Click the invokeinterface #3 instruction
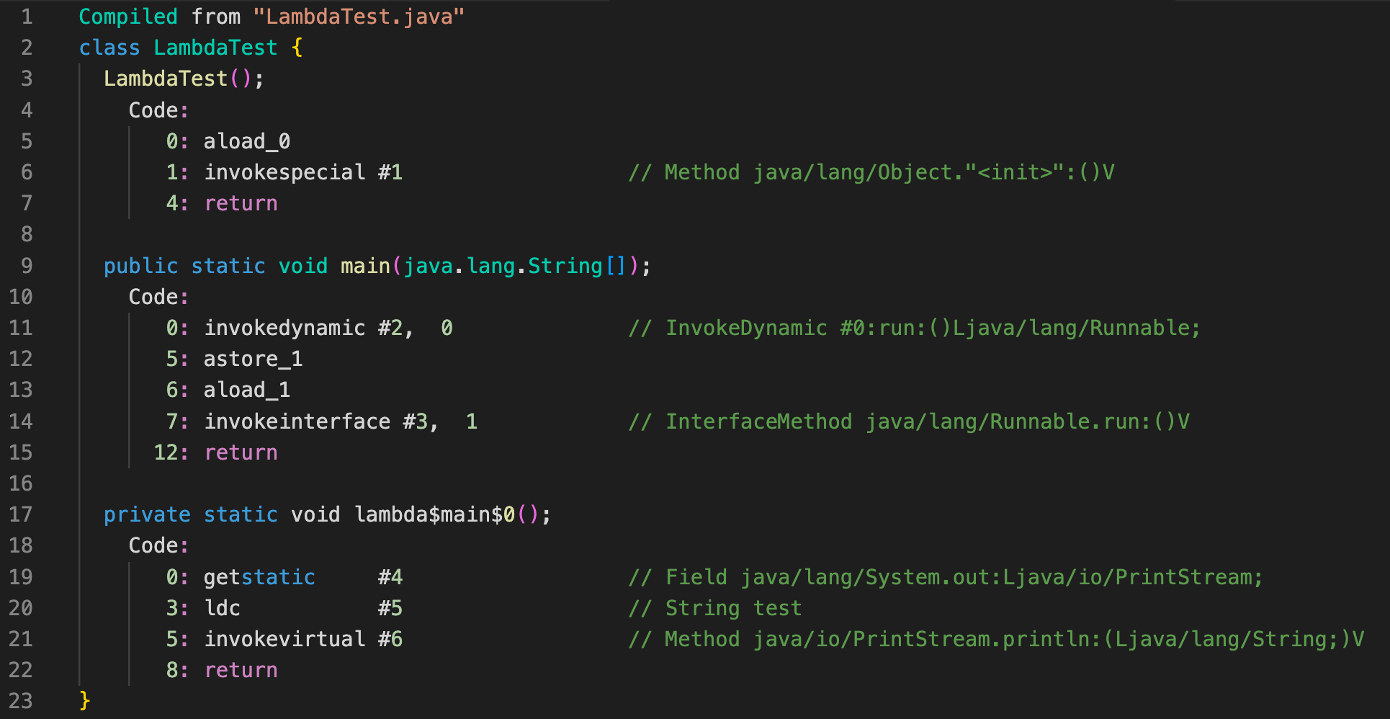The height and width of the screenshot is (719, 1390). (x=341, y=421)
